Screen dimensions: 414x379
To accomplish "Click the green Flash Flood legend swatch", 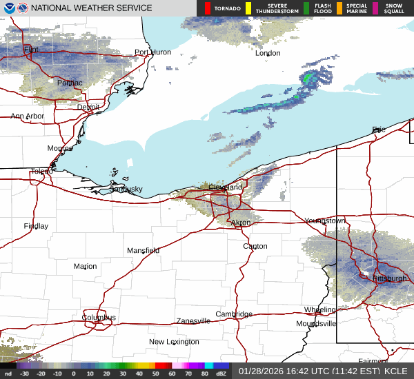I will [x=306, y=8].
